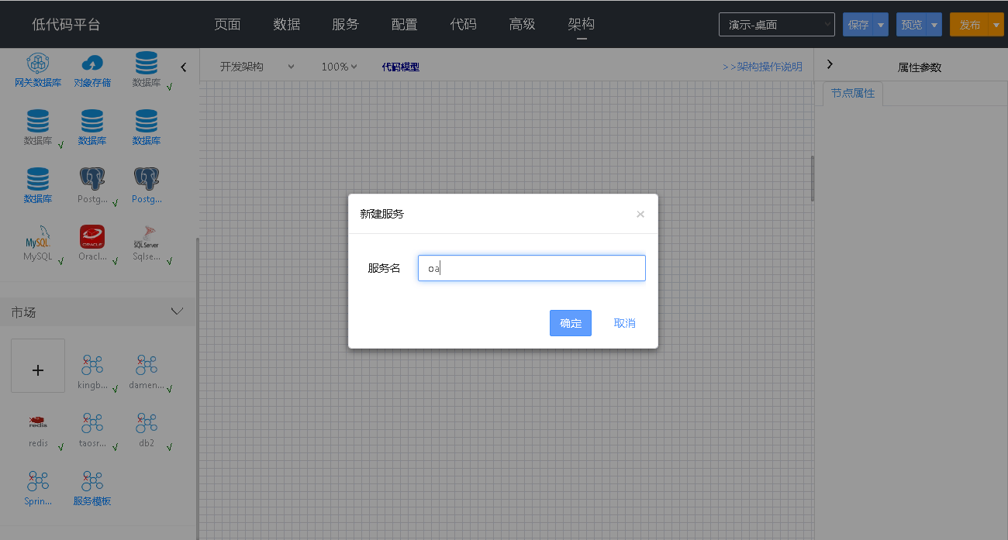Screen dimensions: 1008x540
Task: Click the 市场 section header text
Action: 24,312
